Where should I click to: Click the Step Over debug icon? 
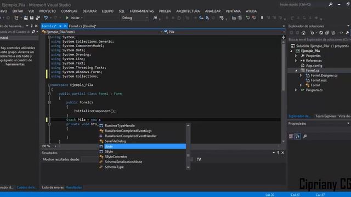point(207,18)
